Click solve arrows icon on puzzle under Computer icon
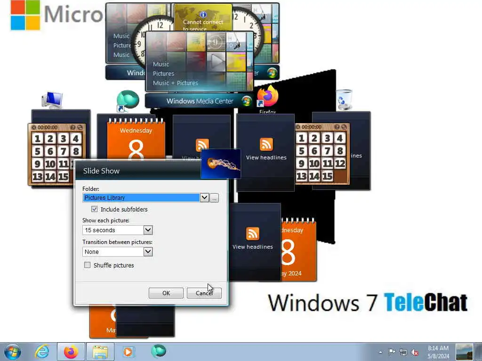 (80, 127)
